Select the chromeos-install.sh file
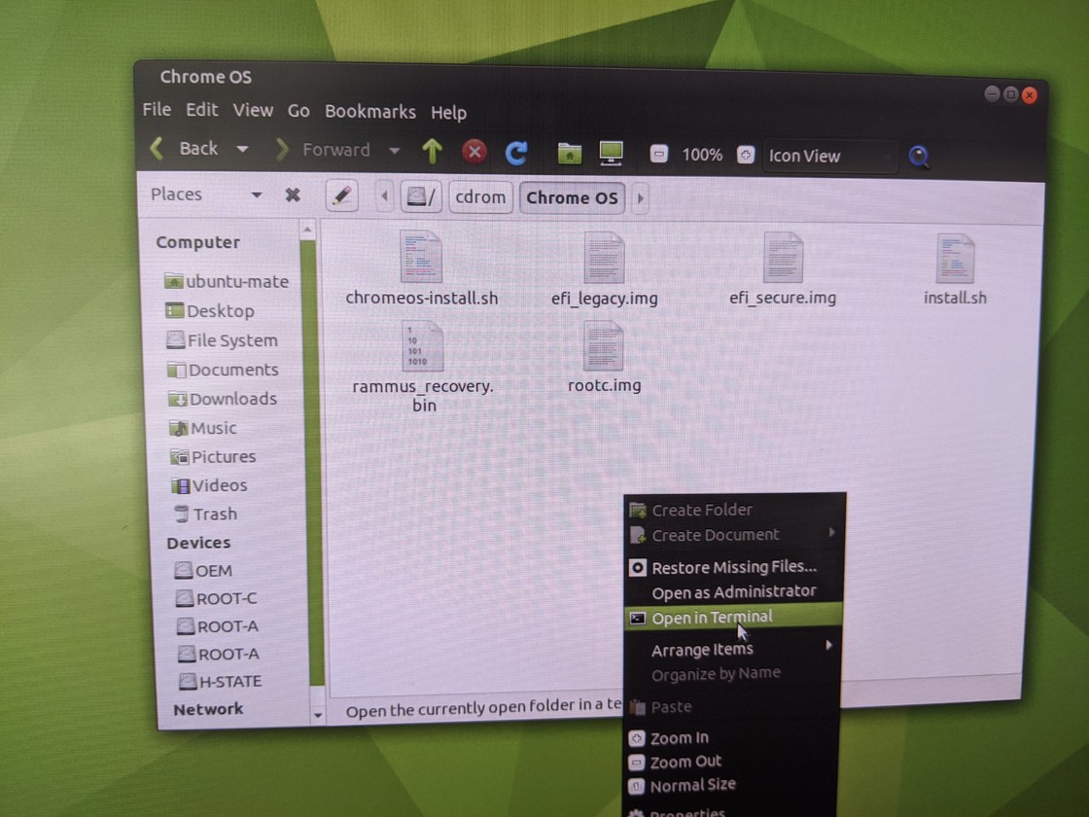Viewport: 1089px width, 817px height. coord(421,269)
